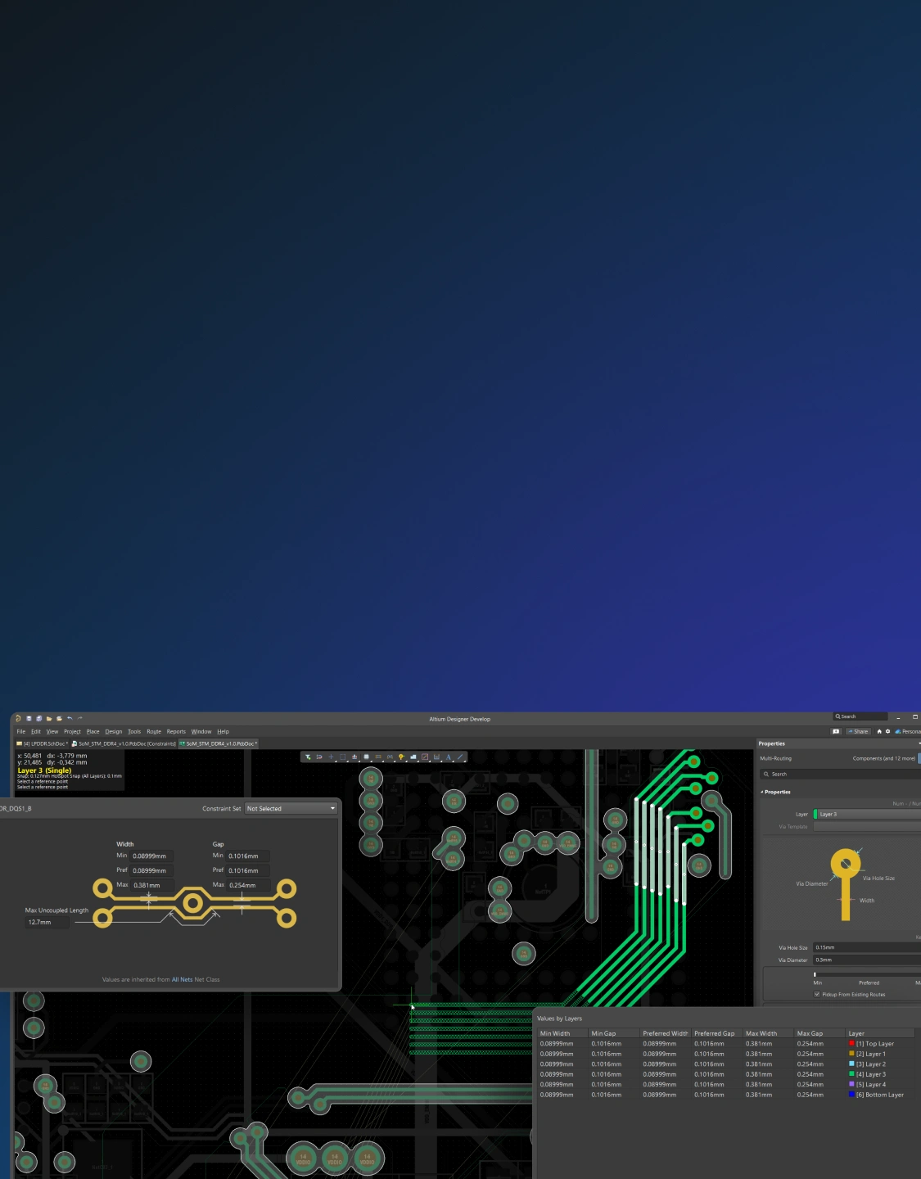Select the Place String text tool
Screen dimensions: 921x1179
[x=449, y=757]
